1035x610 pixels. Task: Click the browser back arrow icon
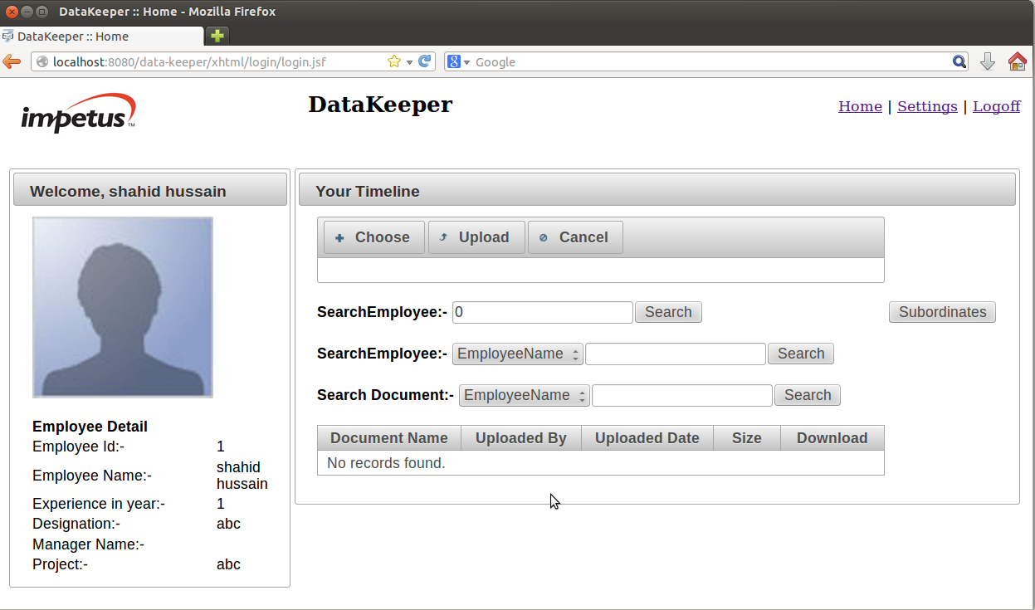[12, 61]
